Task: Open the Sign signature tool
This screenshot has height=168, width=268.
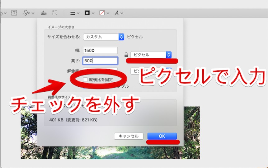Action: click(27, 13)
